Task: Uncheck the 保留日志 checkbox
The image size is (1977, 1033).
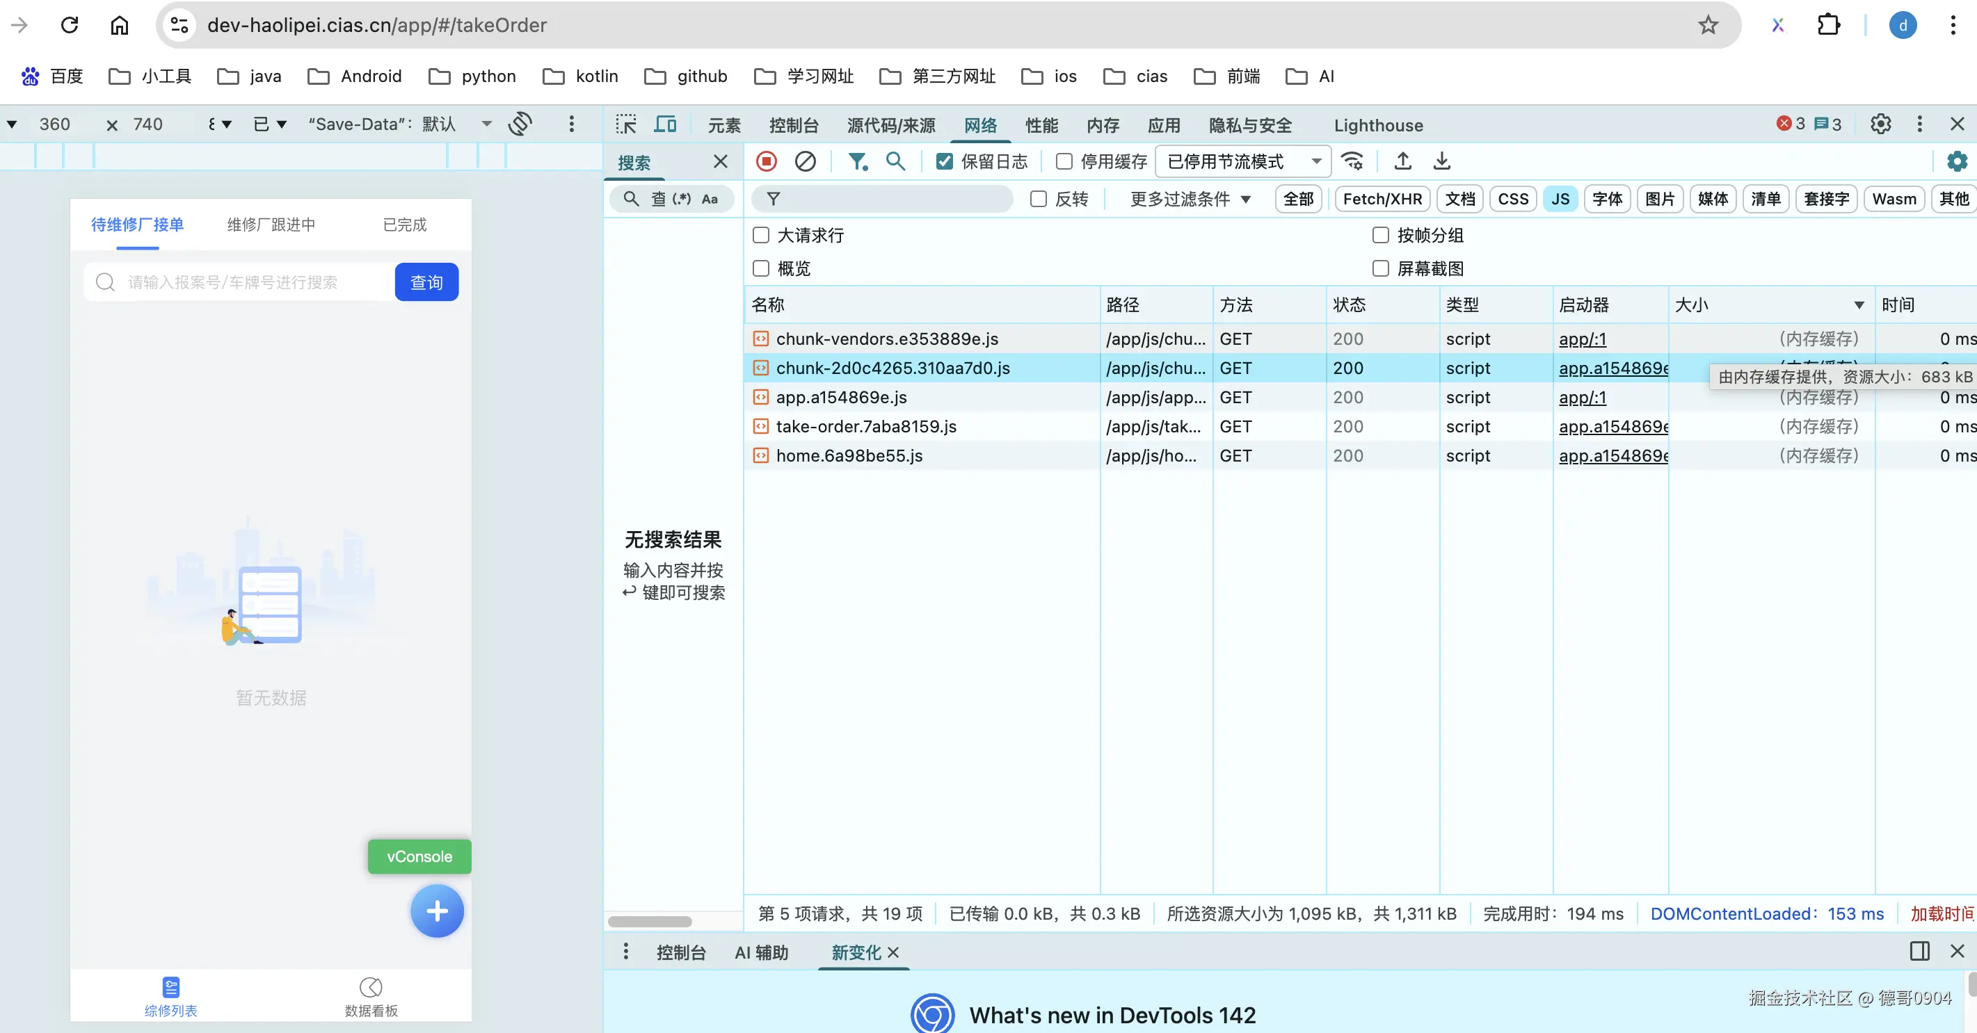Action: [945, 161]
